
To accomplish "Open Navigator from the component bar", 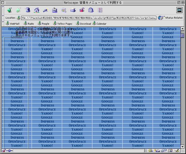I will pos(150,150).
